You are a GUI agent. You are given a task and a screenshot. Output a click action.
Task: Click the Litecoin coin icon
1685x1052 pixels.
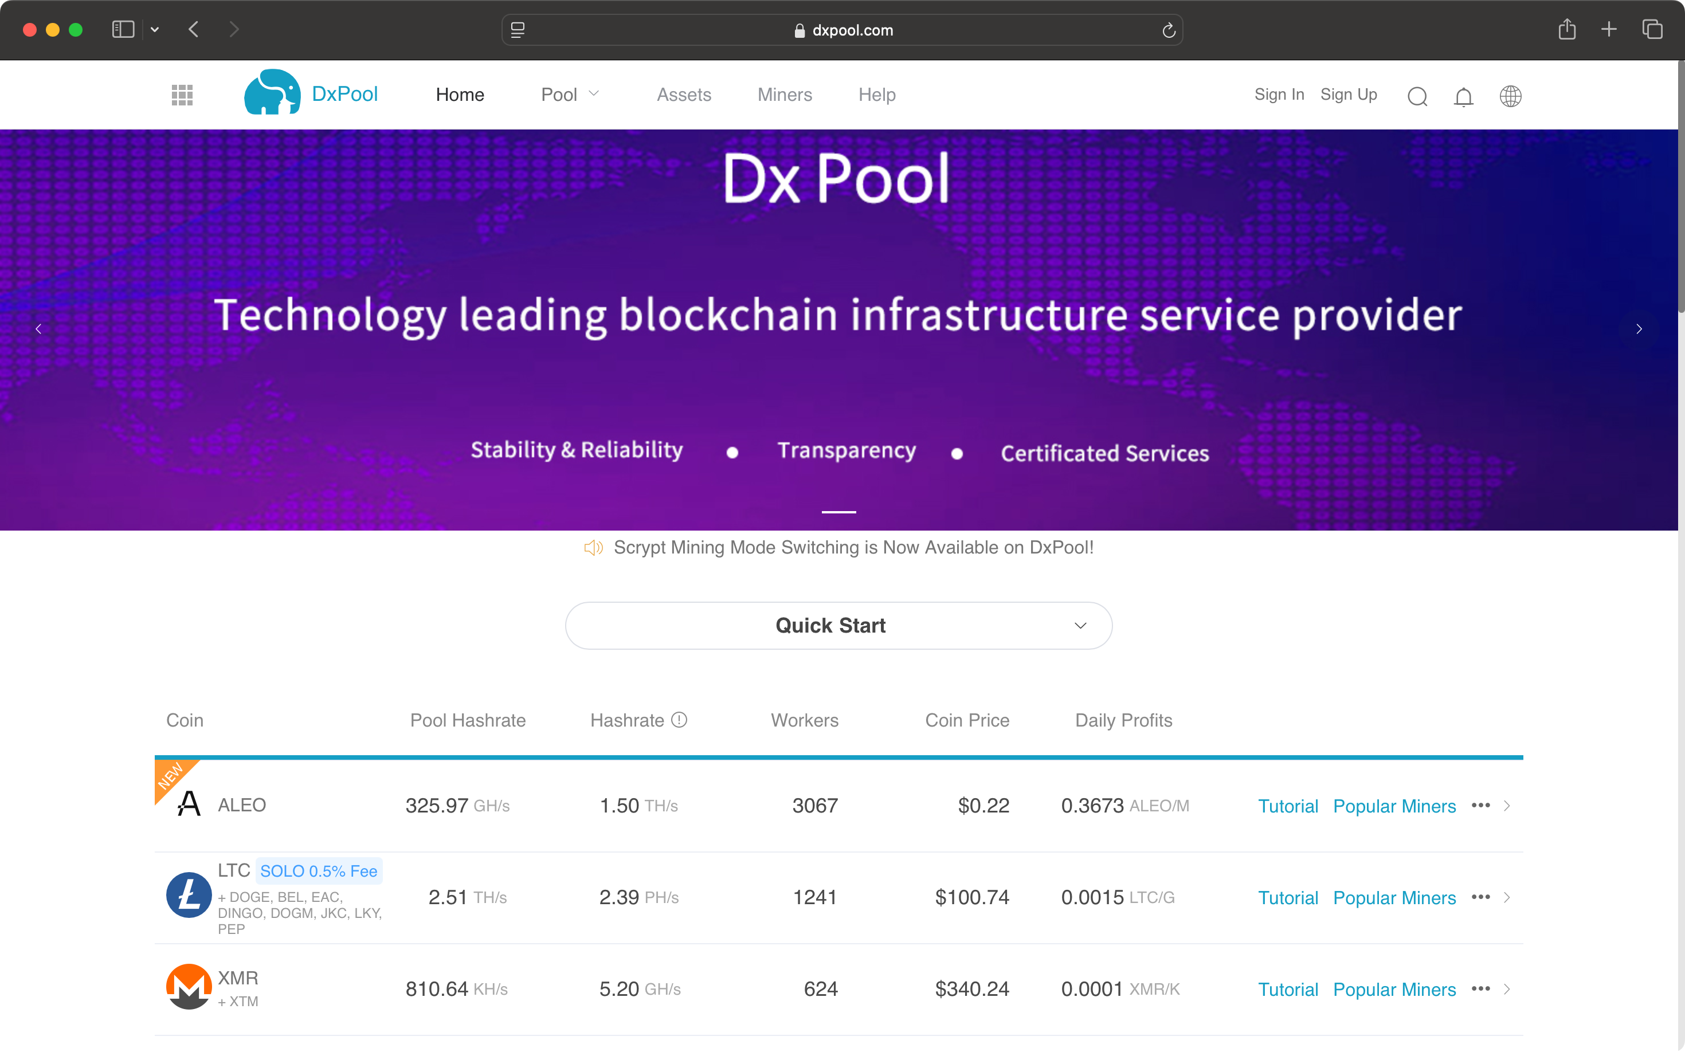click(x=189, y=895)
